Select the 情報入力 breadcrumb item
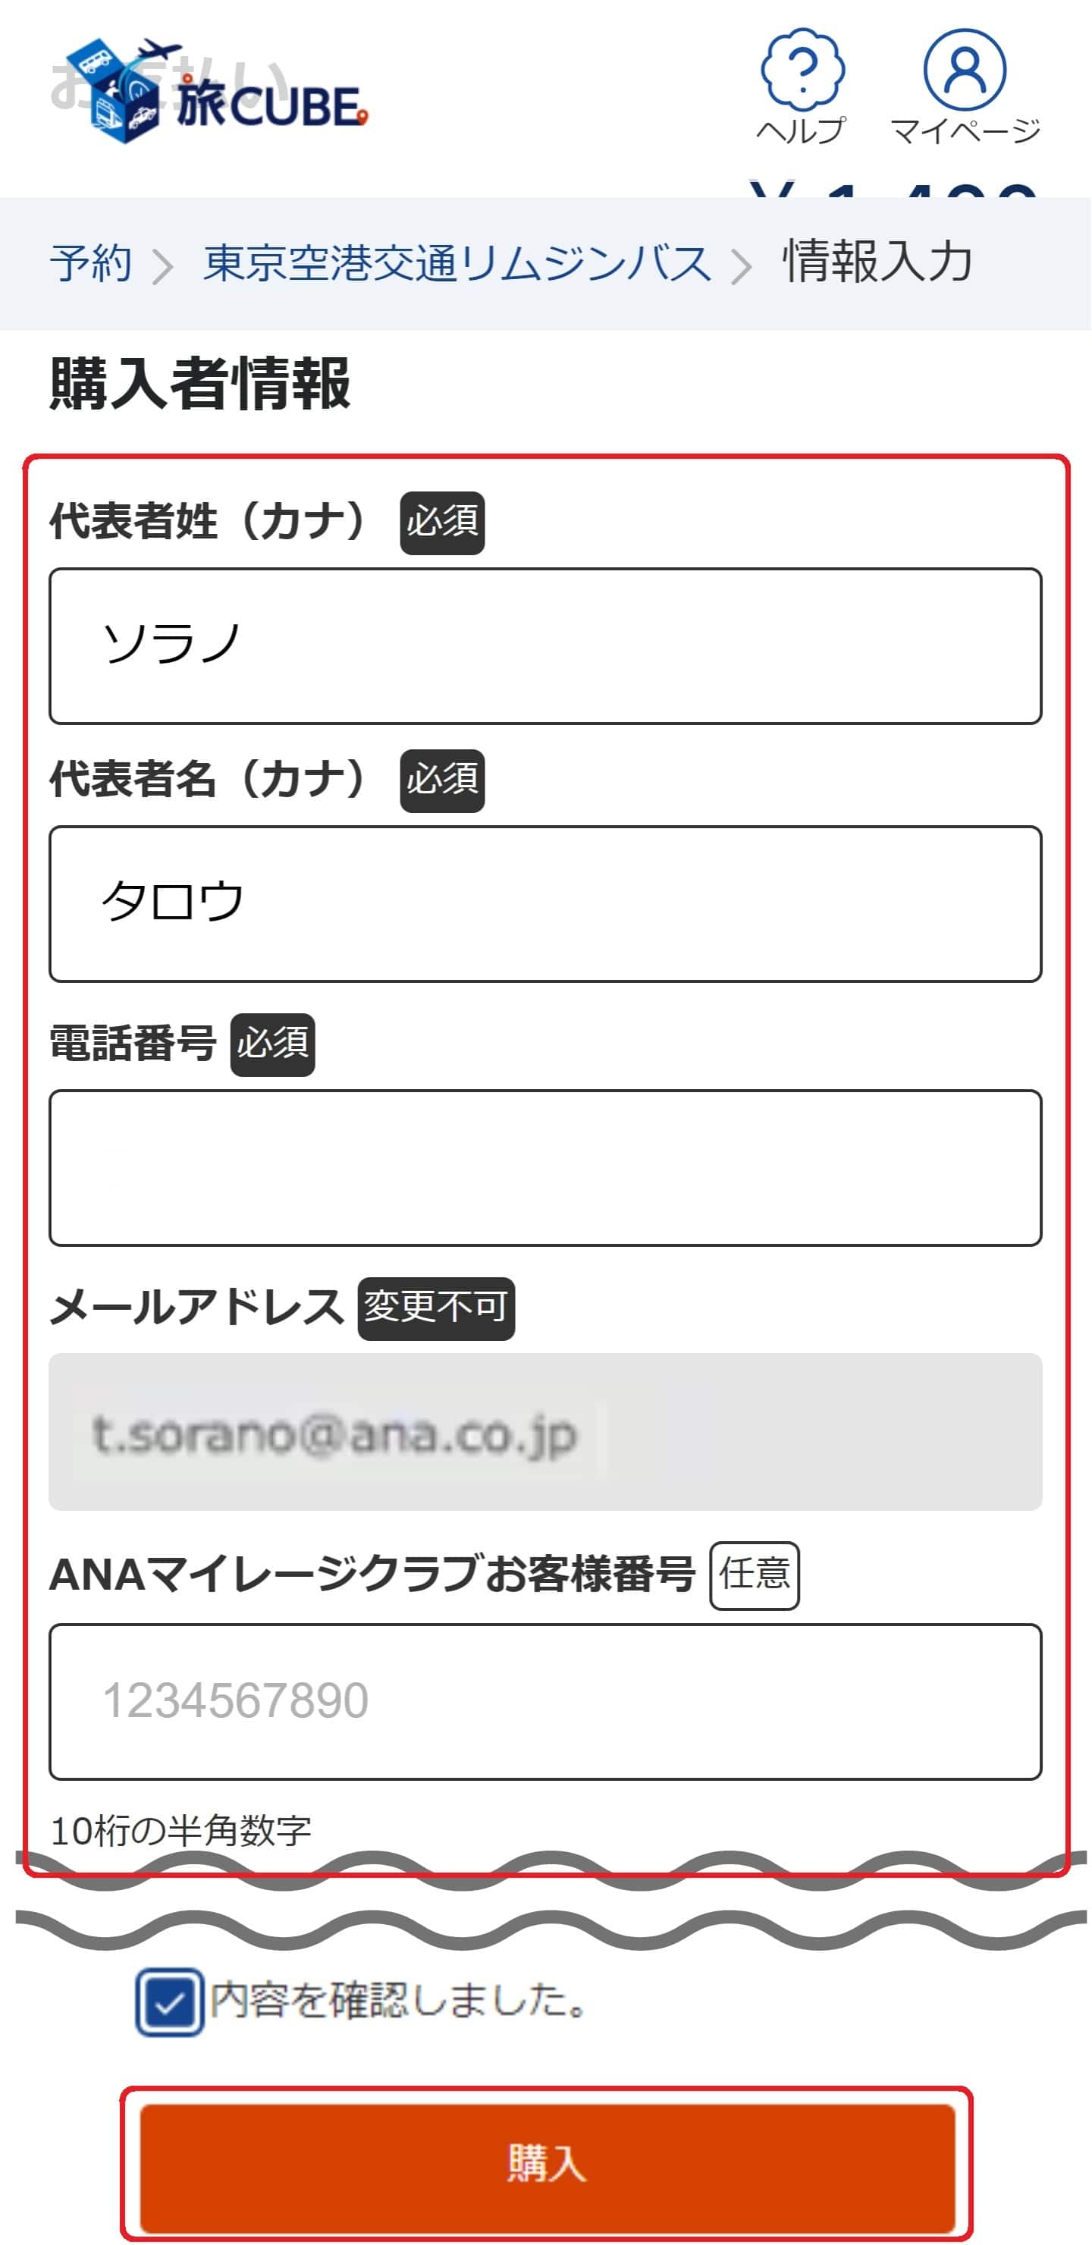 pos(877,262)
